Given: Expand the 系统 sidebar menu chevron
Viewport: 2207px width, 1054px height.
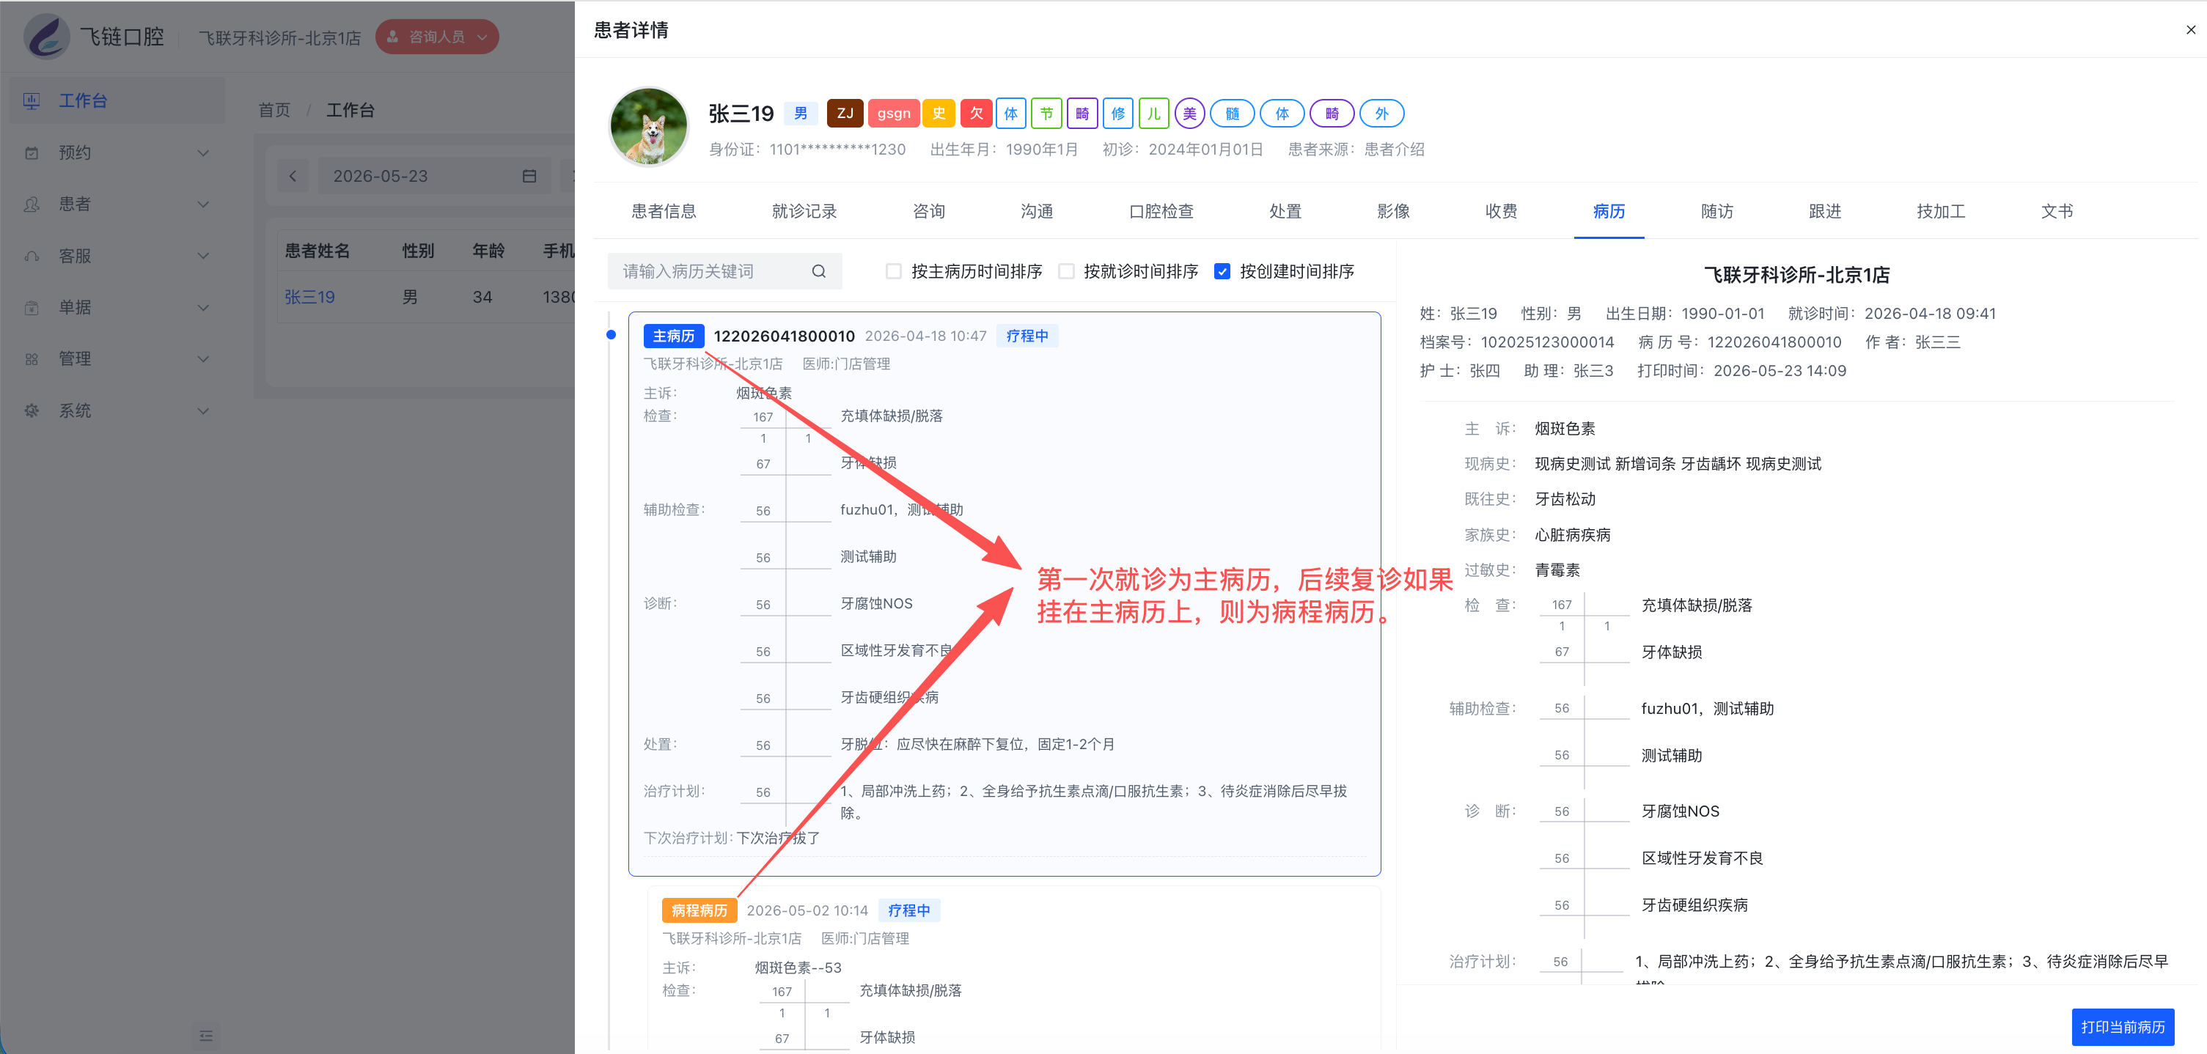Looking at the screenshot, I should coord(203,411).
